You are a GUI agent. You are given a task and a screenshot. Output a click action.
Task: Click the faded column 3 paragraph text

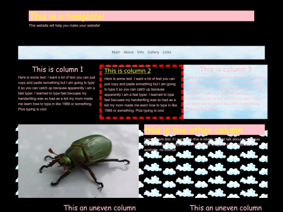tap(225, 93)
